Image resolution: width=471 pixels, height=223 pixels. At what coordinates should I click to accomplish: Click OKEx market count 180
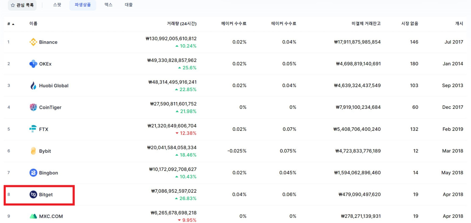[414, 64]
